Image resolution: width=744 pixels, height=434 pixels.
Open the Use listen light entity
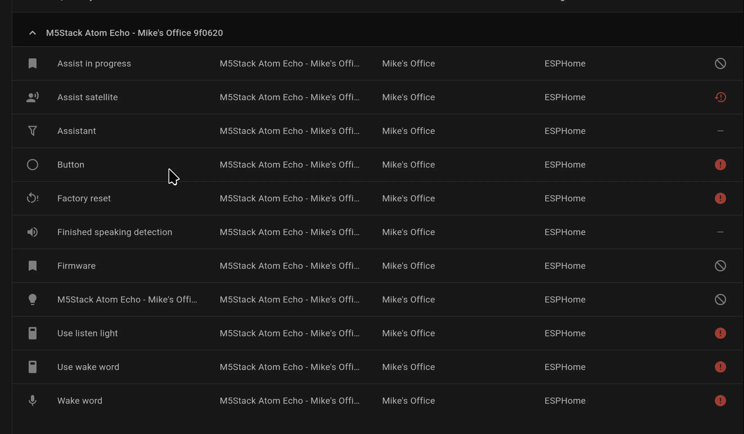pyautogui.click(x=87, y=333)
